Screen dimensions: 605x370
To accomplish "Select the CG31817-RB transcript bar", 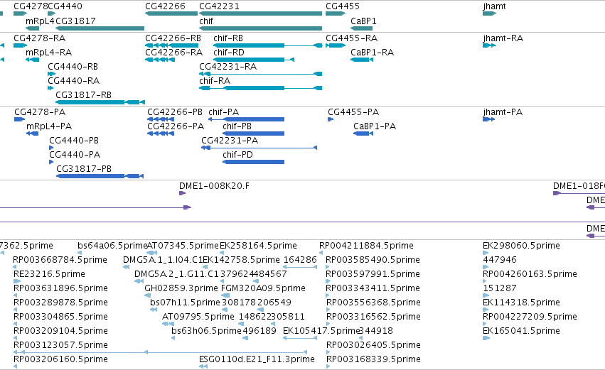I will [100, 102].
